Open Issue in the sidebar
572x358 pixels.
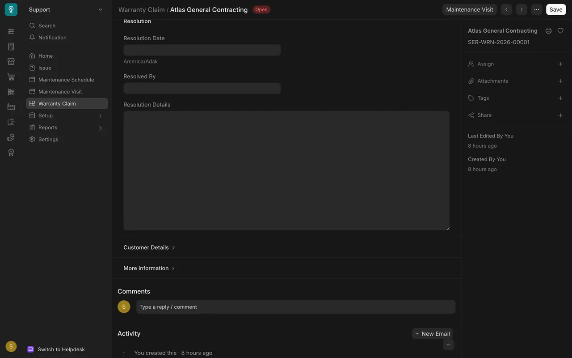point(67,68)
